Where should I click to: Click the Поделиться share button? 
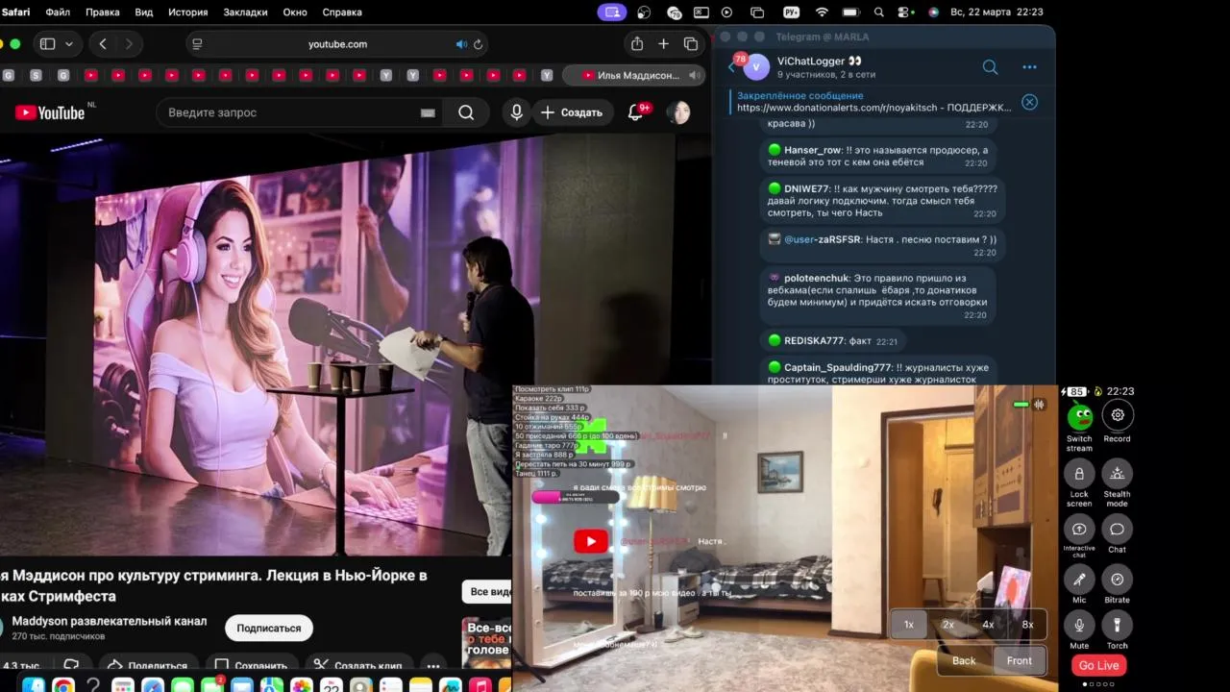(147, 665)
